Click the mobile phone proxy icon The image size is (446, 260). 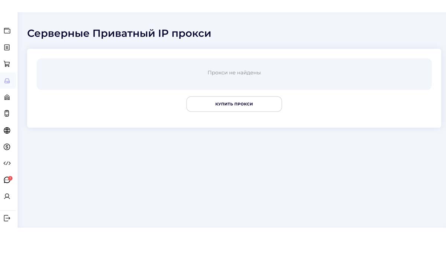pos(7,114)
